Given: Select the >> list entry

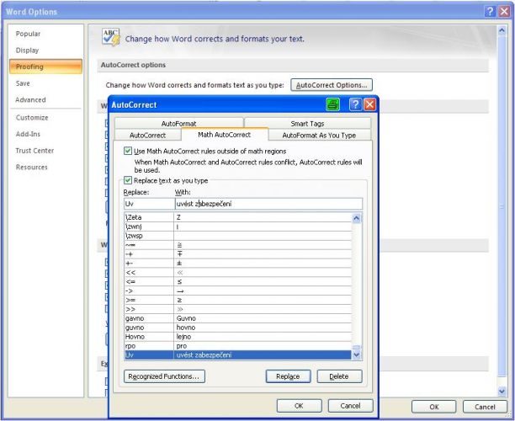Looking at the screenshot, I should click(x=238, y=309).
